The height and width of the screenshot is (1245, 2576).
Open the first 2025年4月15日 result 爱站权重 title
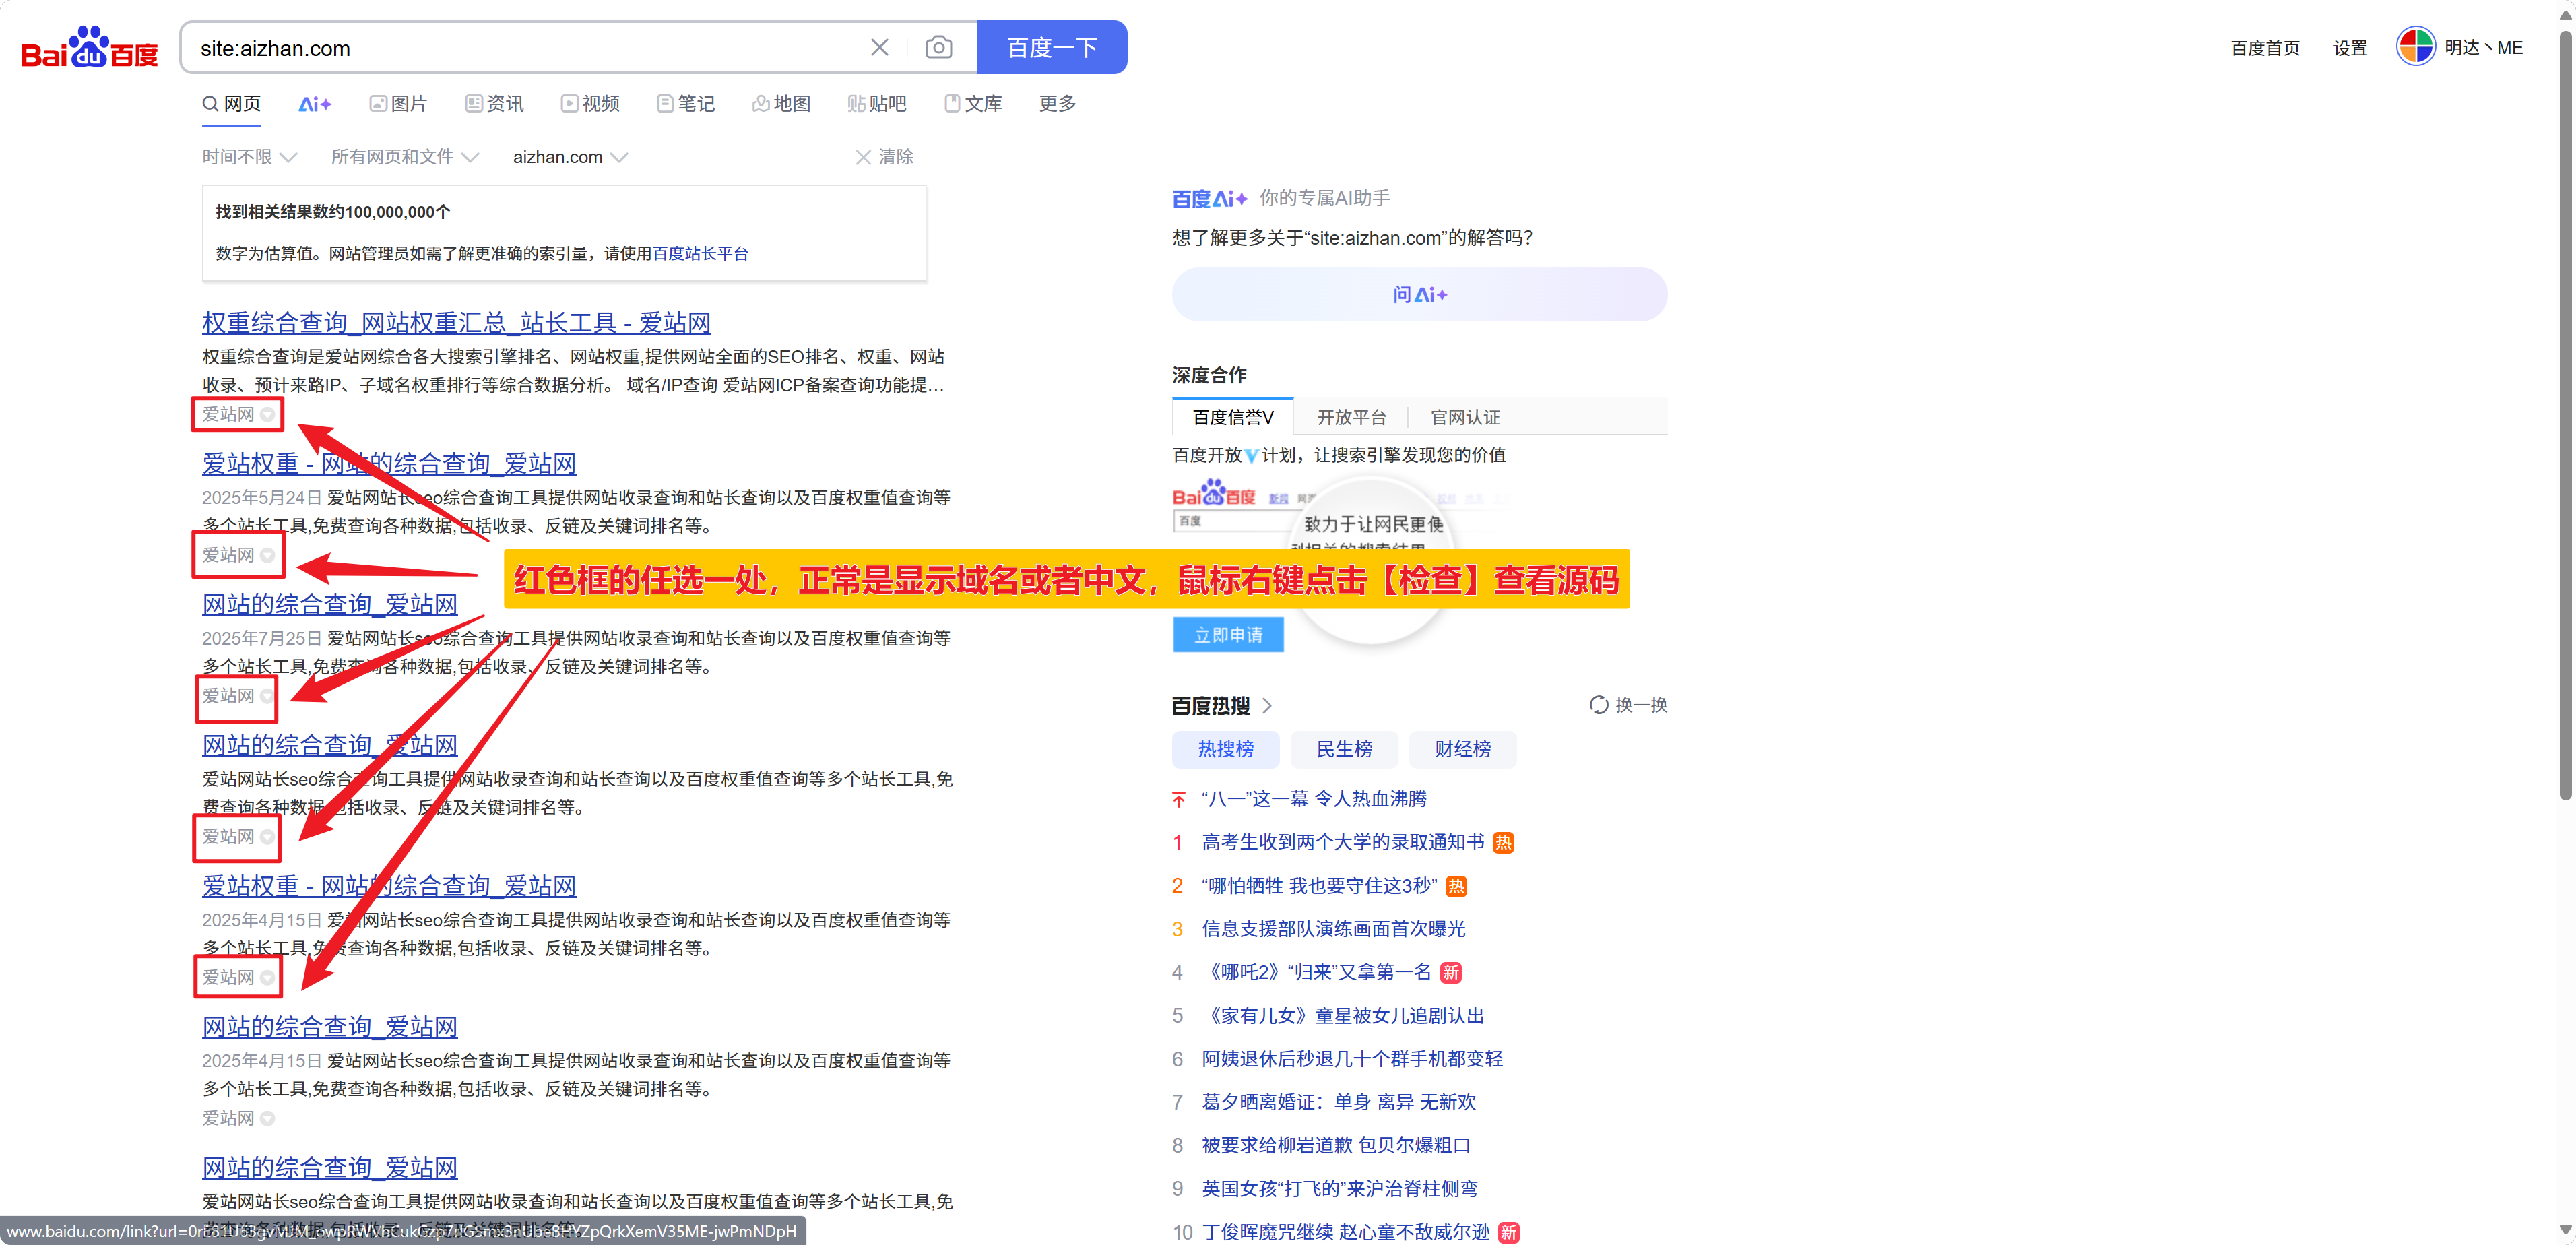[x=389, y=886]
